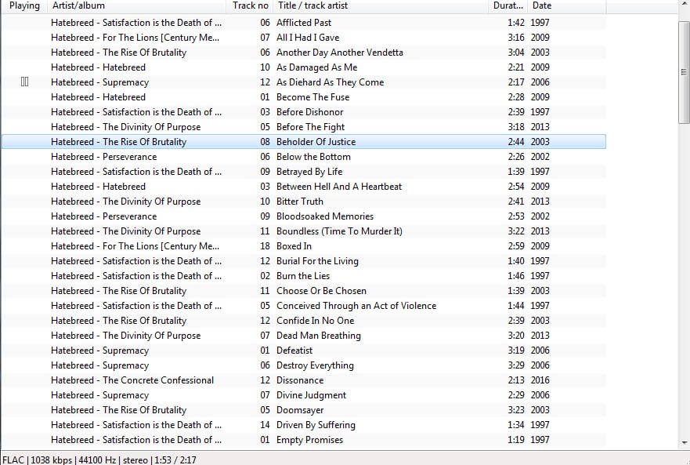Viewport: 690px width, 465px height.
Task: Click Rise Of Brutality cell in Doomsayer row
Action: click(118, 410)
